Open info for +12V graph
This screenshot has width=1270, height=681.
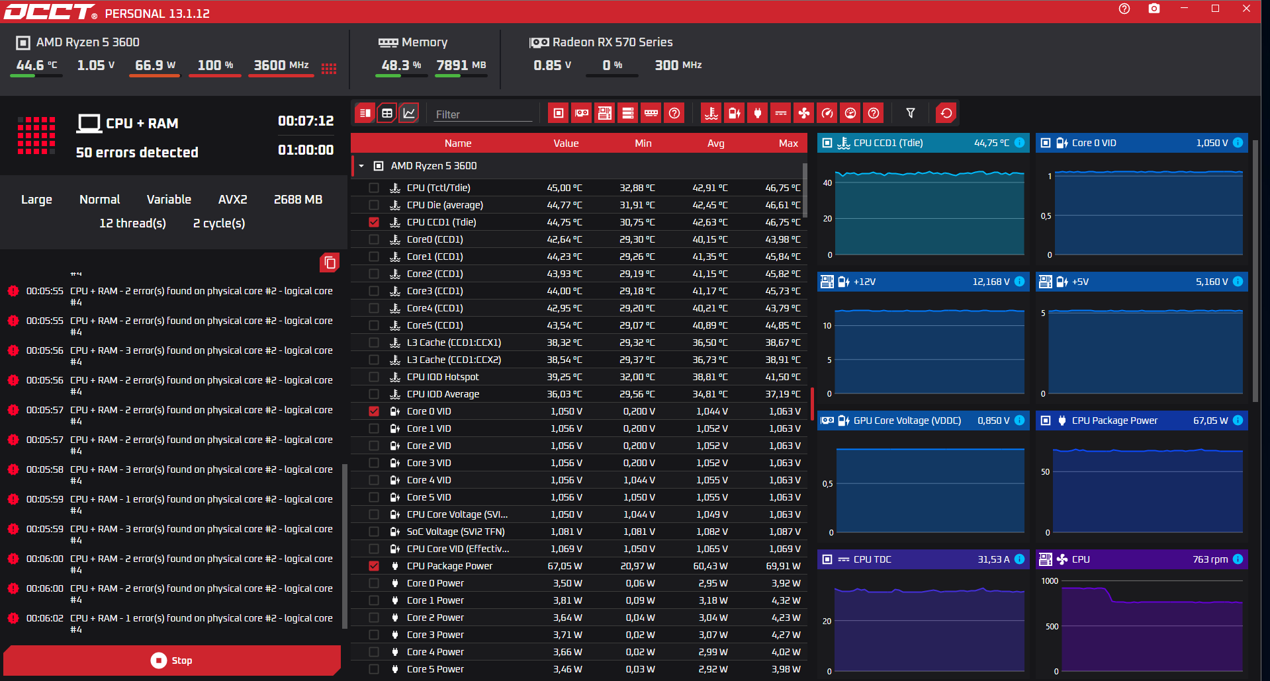tap(1020, 282)
